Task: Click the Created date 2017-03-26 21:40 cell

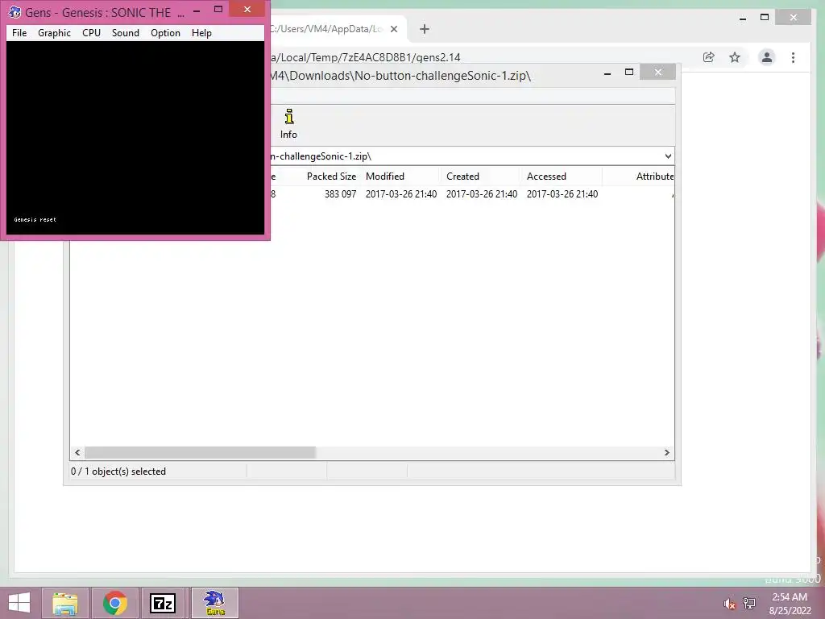Action: [x=482, y=193]
